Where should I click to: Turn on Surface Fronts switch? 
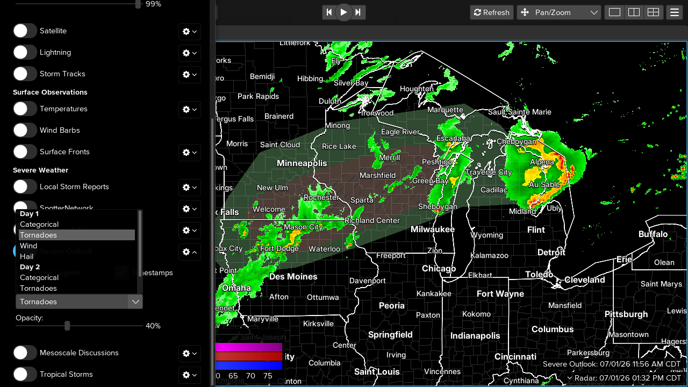click(x=25, y=152)
